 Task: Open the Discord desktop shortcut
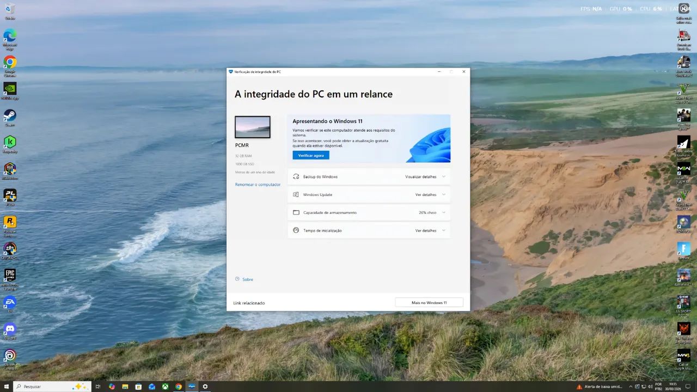pos(10,331)
